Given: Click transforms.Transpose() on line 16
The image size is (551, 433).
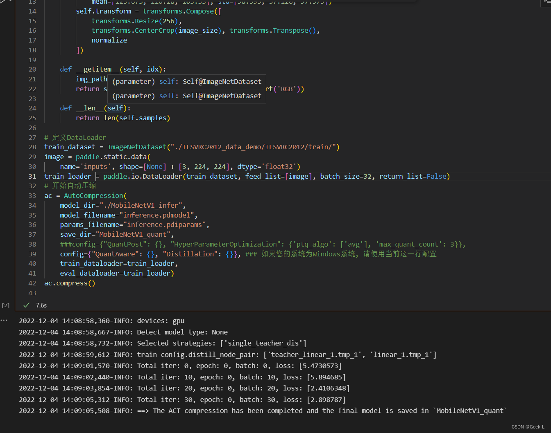Looking at the screenshot, I should [x=272, y=30].
